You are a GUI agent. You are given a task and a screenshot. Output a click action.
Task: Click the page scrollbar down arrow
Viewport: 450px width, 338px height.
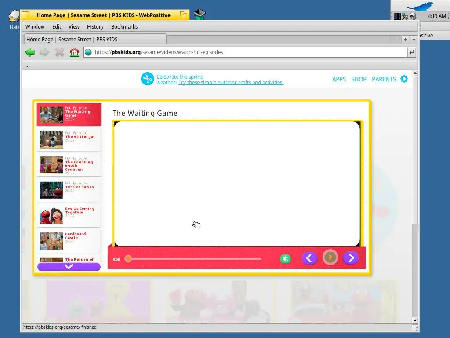pos(415,320)
